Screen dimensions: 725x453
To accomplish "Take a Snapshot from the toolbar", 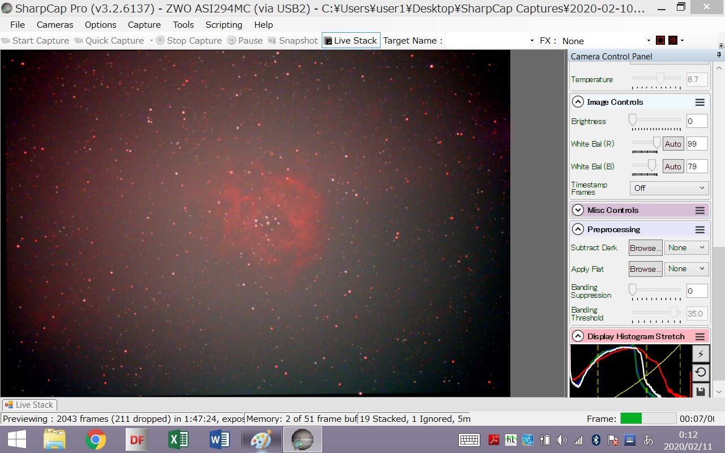I will (293, 41).
